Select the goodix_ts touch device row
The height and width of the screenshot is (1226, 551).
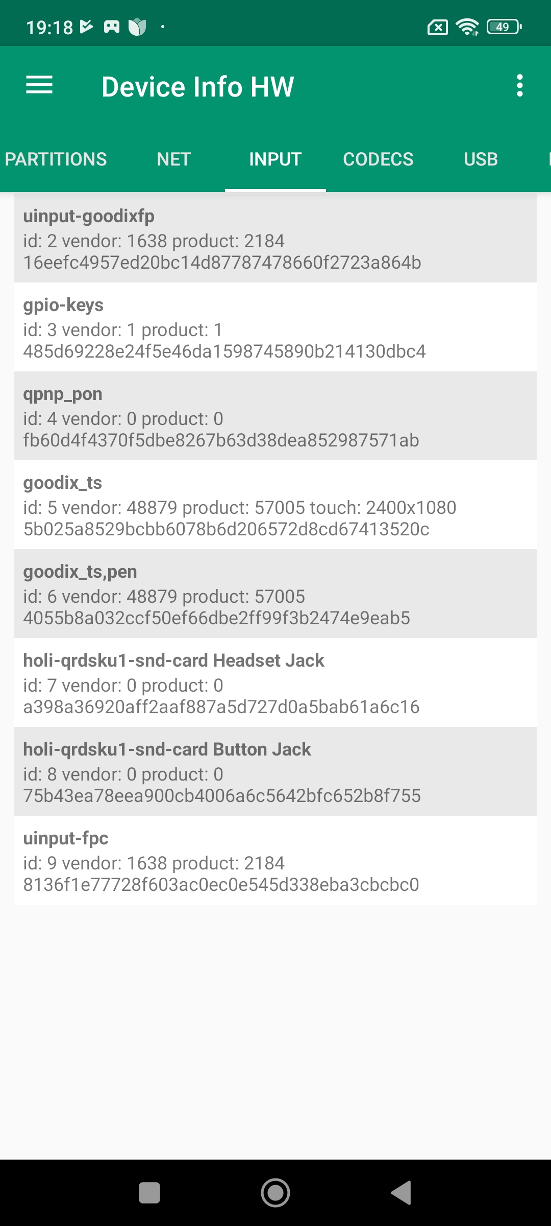click(x=275, y=505)
